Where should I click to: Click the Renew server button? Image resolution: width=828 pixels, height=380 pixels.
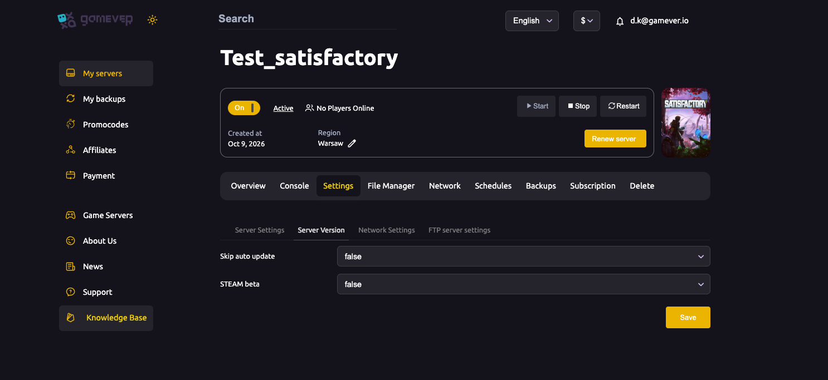(x=615, y=139)
